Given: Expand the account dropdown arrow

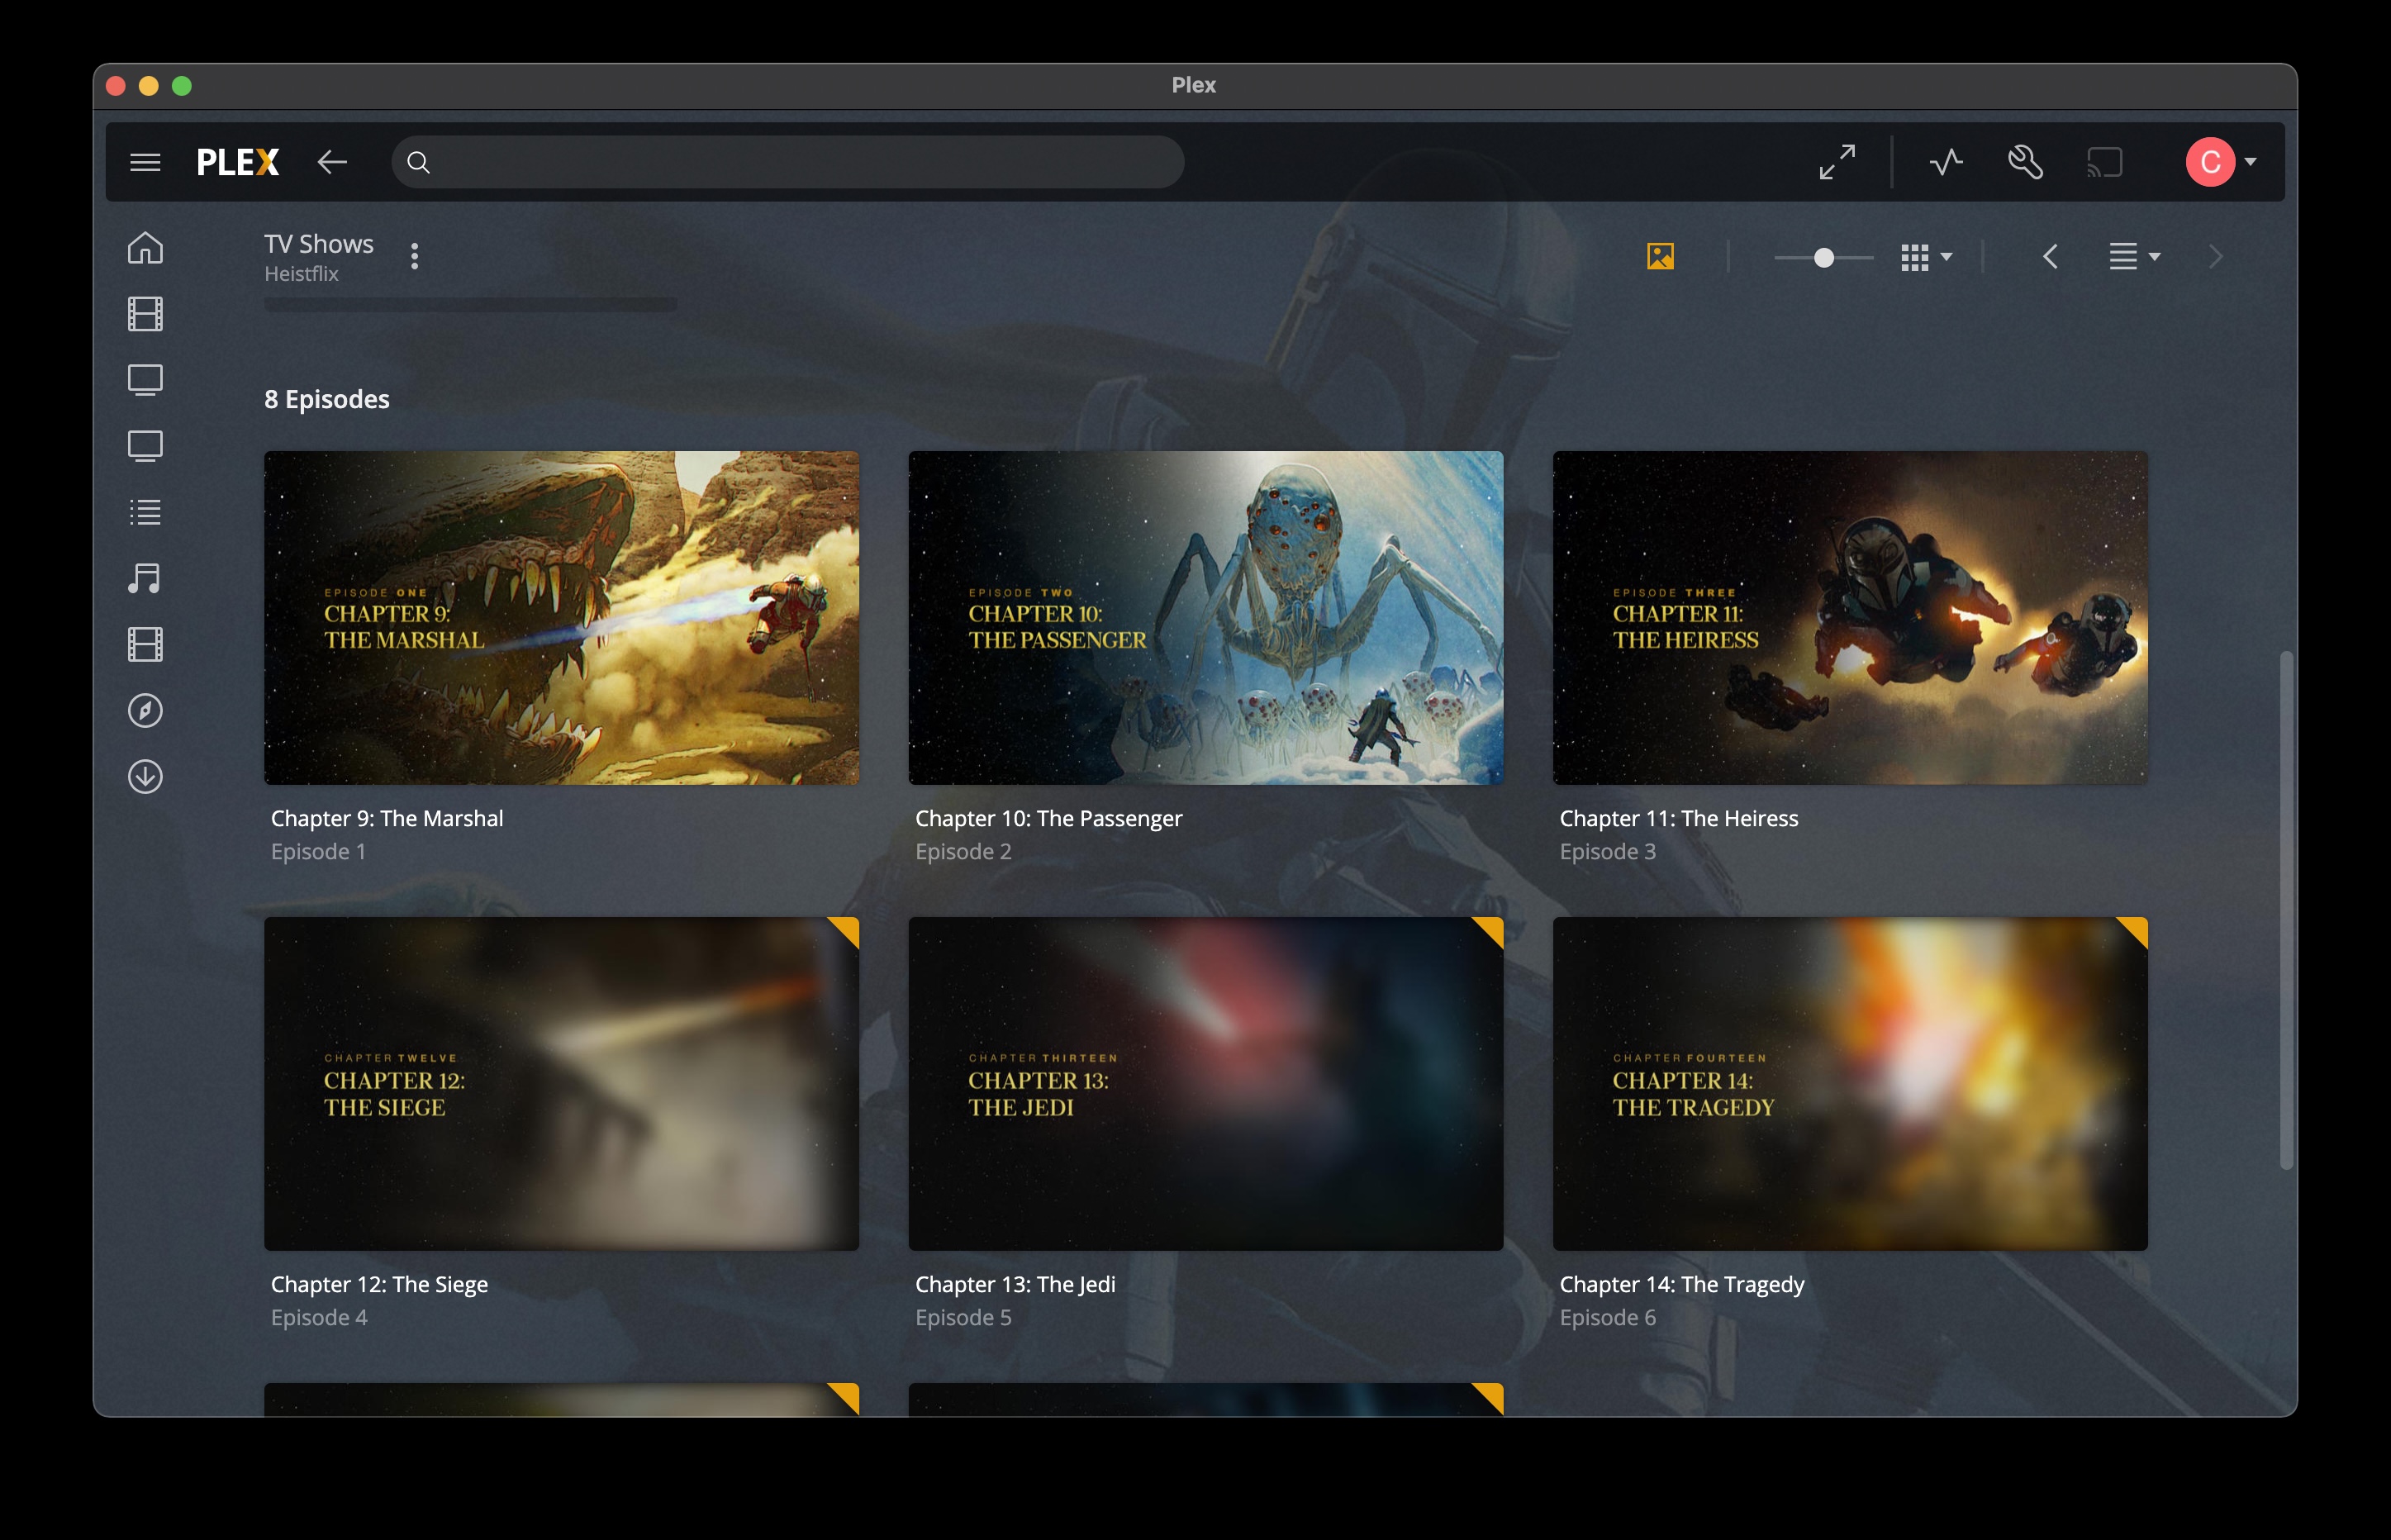Looking at the screenshot, I should pos(2251,162).
